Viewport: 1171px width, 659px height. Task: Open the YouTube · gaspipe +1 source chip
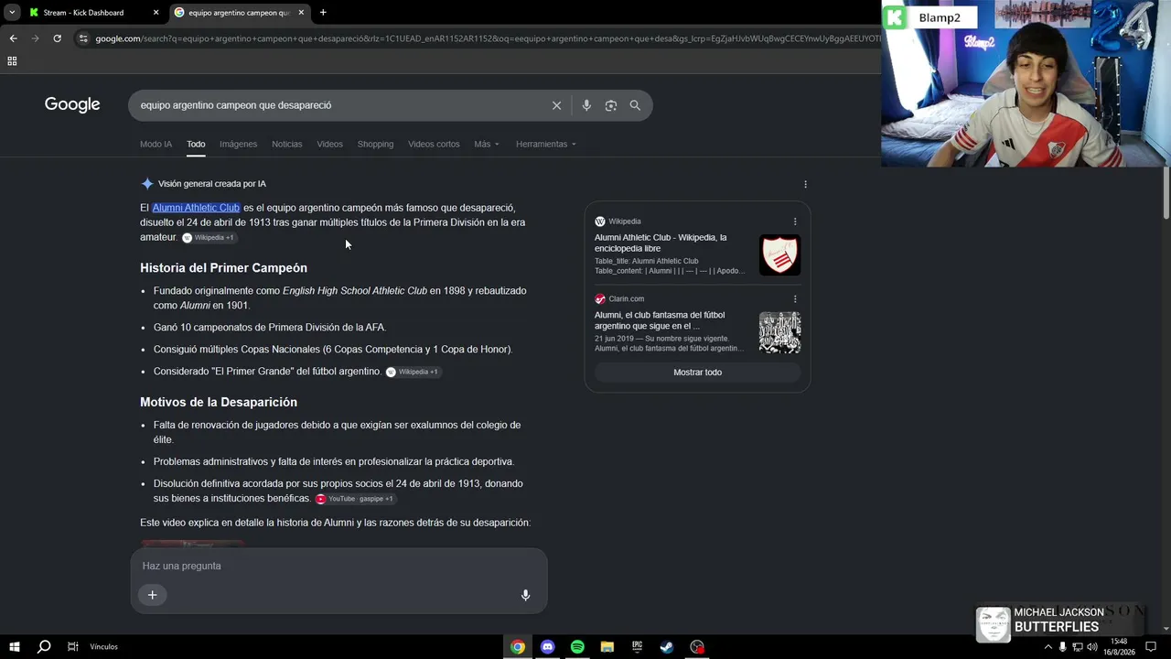tap(355, 499)
